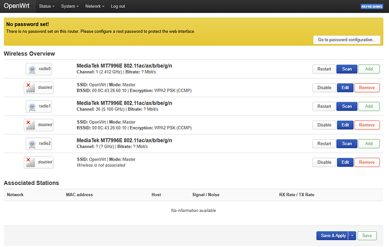This screenshot has height=247, width=389.
Task: Add a wireless network to radio2
Action: pyautogui.click(x=369, y=144)
